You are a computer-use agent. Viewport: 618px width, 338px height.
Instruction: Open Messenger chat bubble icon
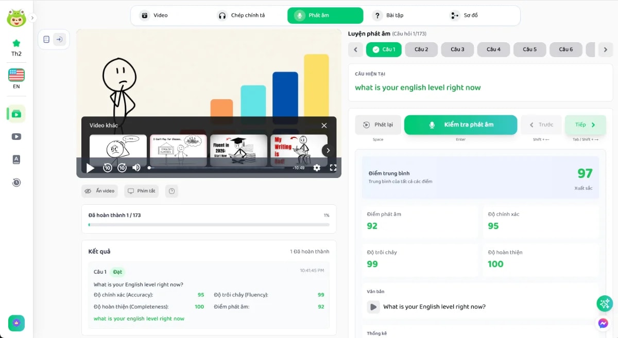point(603,323)
